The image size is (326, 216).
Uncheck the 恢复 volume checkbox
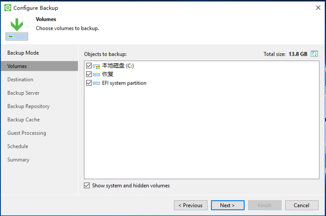point(89,74)
